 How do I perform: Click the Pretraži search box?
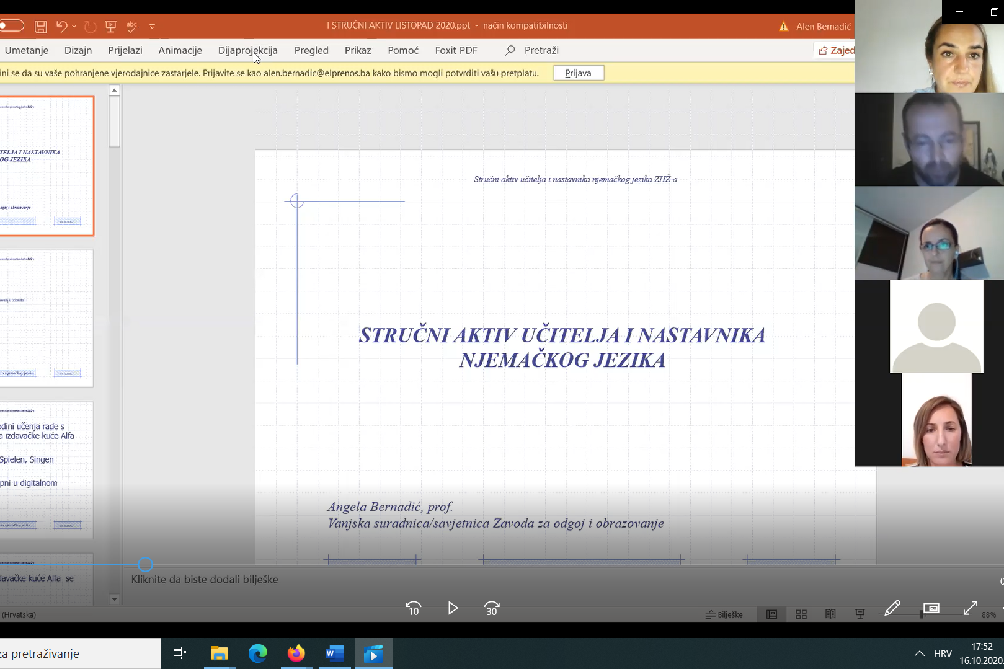click(x=541, y=50)
